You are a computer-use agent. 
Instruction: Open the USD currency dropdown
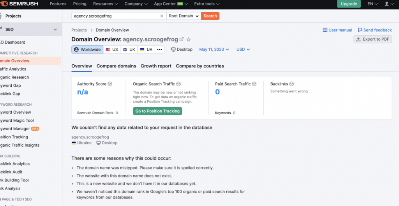[x=243, y=50]
